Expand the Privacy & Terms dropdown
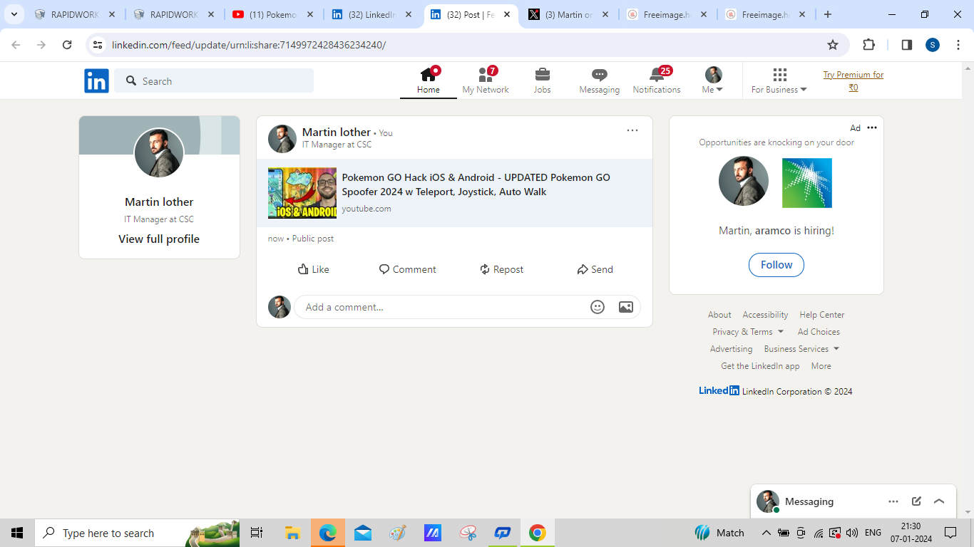 click(748, 331)
